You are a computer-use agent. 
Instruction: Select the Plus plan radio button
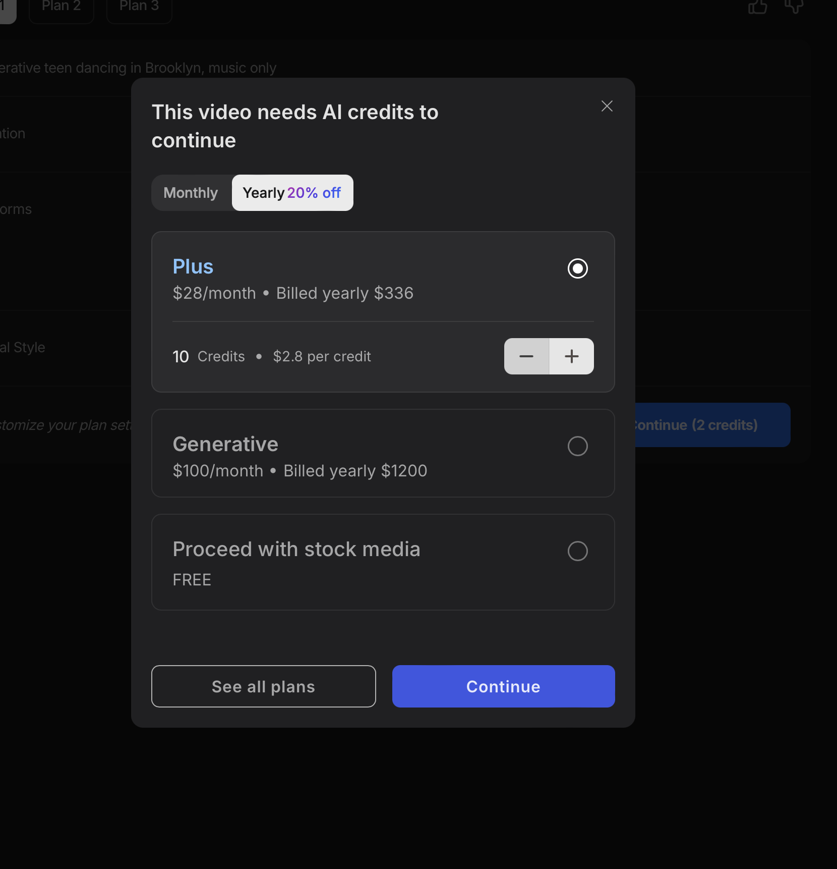click(x=577, y=268)
